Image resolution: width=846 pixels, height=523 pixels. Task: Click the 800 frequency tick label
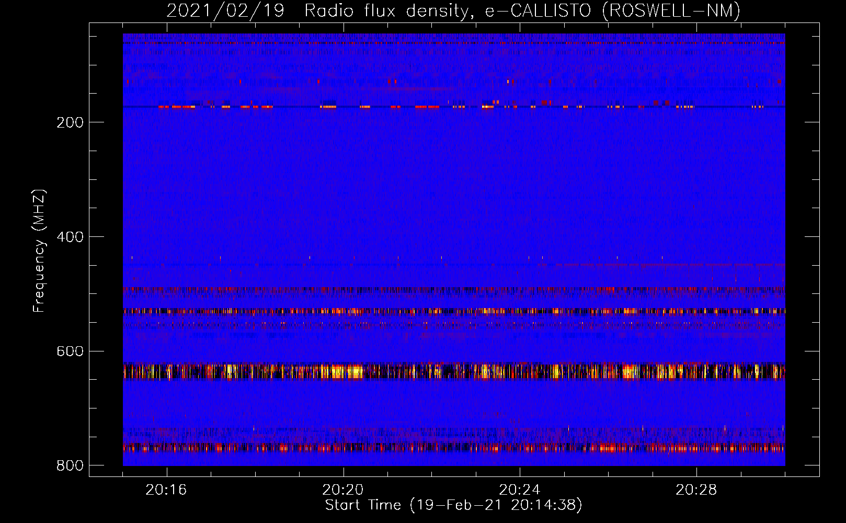[x=70, y=465]
